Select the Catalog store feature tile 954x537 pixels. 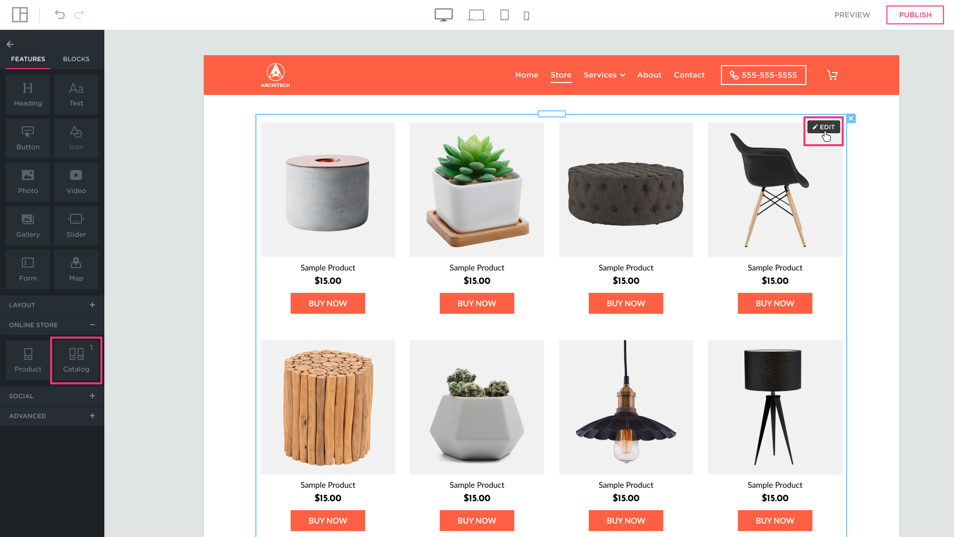point(76,360)
